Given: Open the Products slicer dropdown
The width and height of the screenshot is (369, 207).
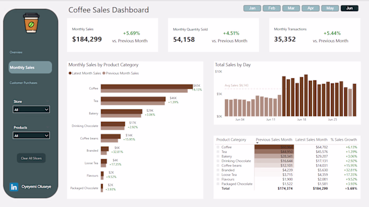Looking at the screenshot, I should 31,136.
